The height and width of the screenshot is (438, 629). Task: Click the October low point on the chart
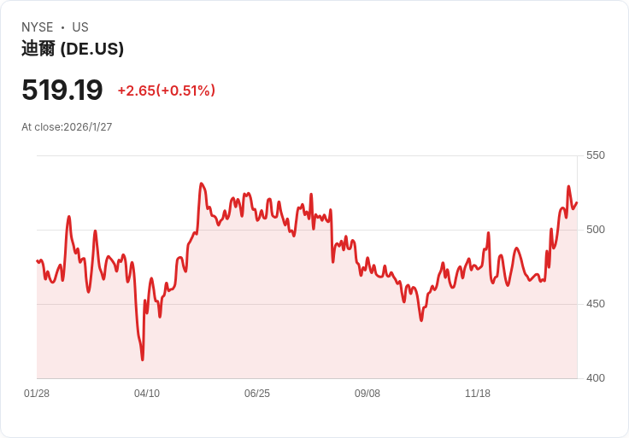tap(420, 320)
